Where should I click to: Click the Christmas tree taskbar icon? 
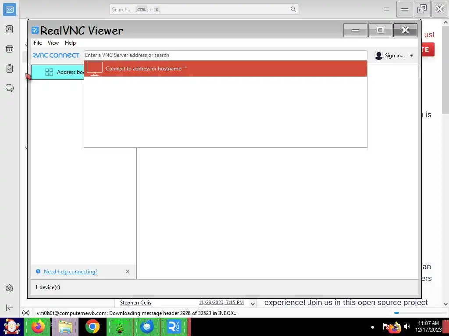[120, 326]
